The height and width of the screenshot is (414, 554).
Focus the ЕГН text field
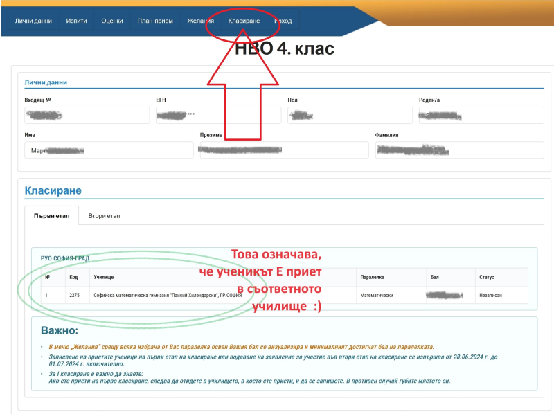pos(218,115)
